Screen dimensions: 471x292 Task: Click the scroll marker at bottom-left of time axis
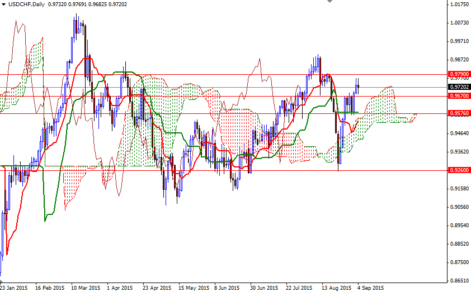1,282
